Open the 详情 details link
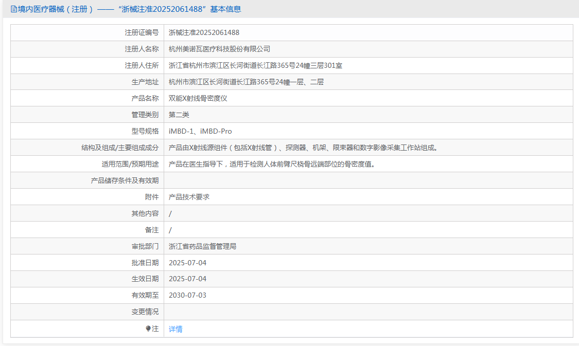The height and width of the screenshot is (346, 579). tap(176, 329)
